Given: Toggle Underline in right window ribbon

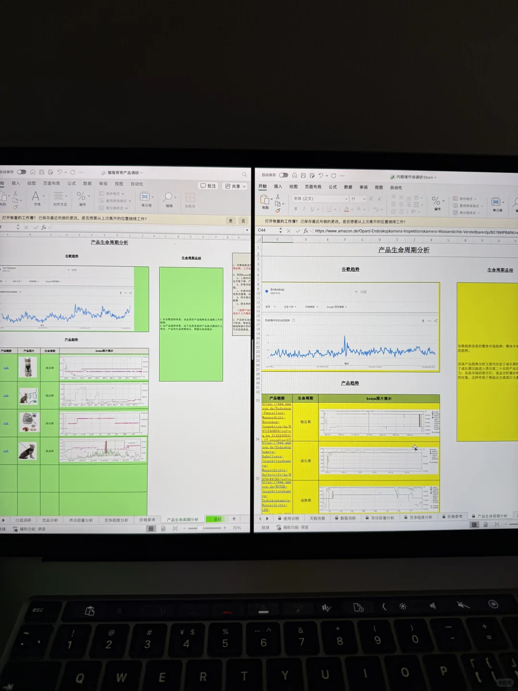Looking at the screenshot, I should (312, 209).
